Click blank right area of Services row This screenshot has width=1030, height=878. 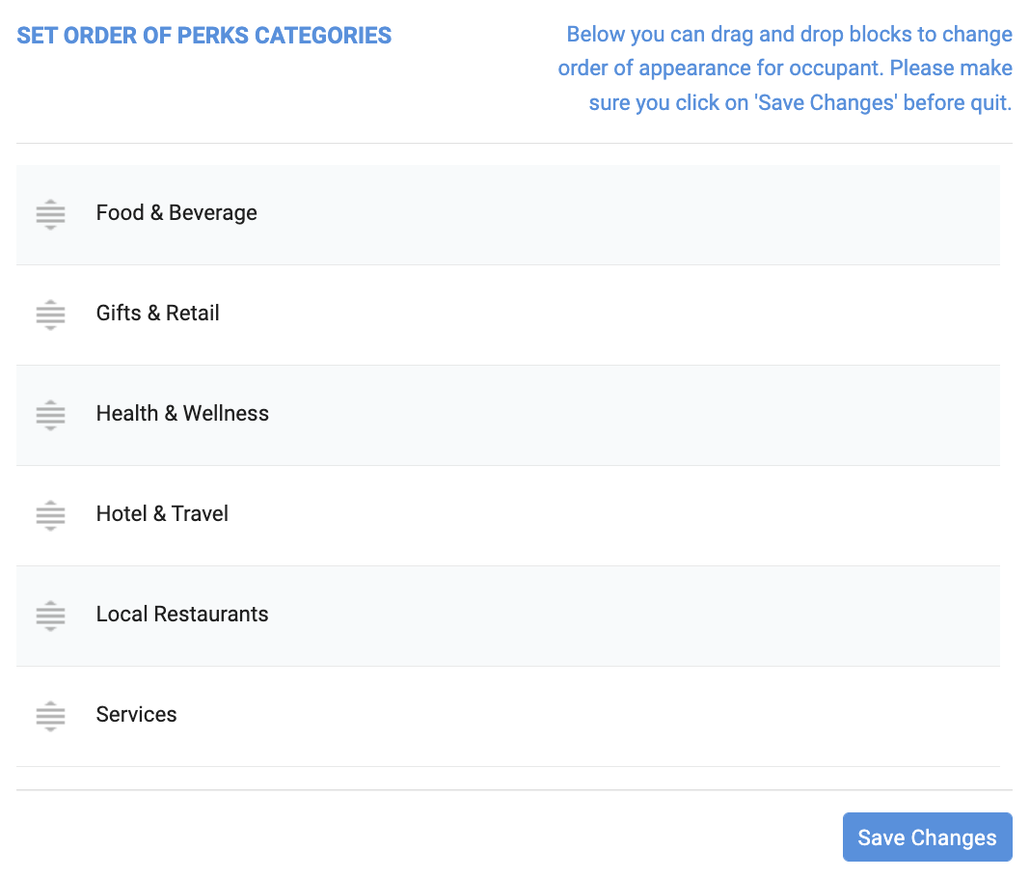(x=675, y=715)
